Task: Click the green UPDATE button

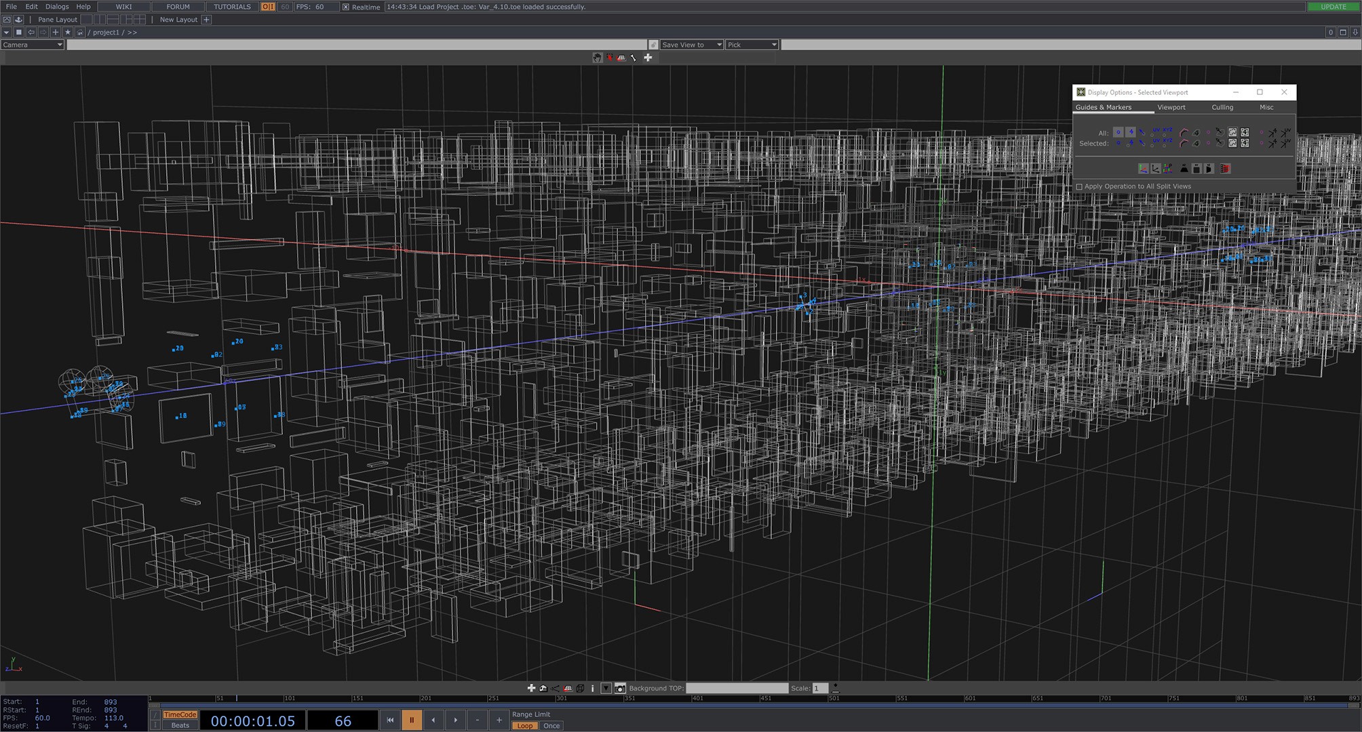Action: coord(1333,7)
